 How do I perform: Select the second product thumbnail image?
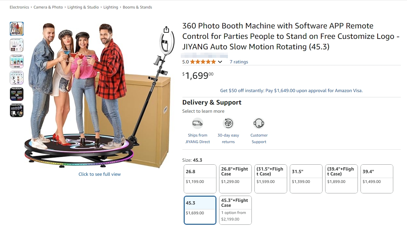click(17, 45)
